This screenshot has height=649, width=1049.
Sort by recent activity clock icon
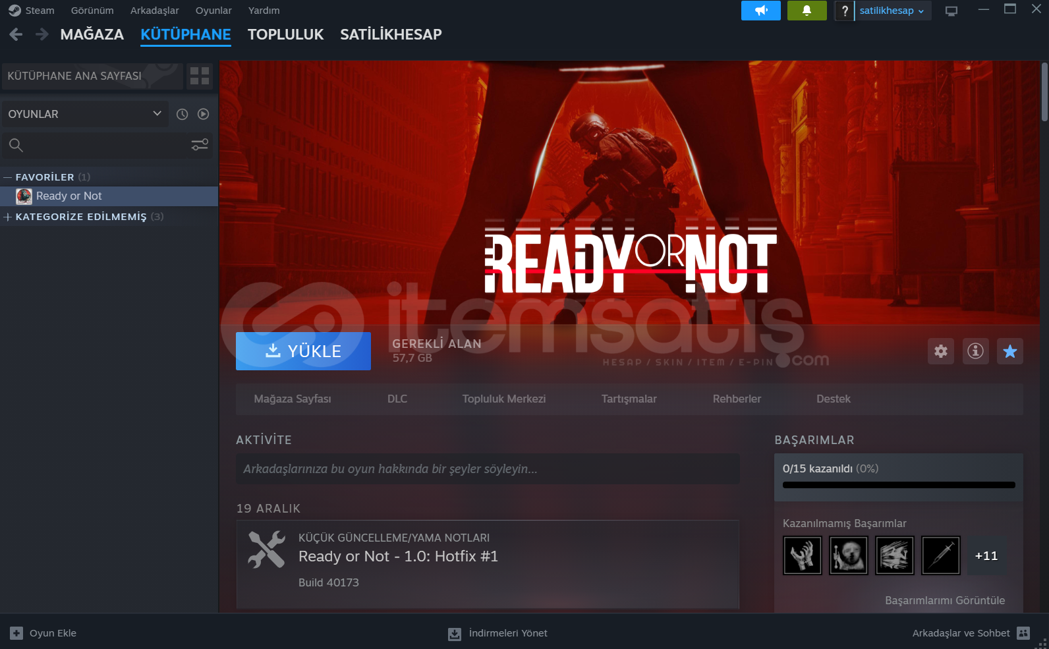(x=183, y=114)
